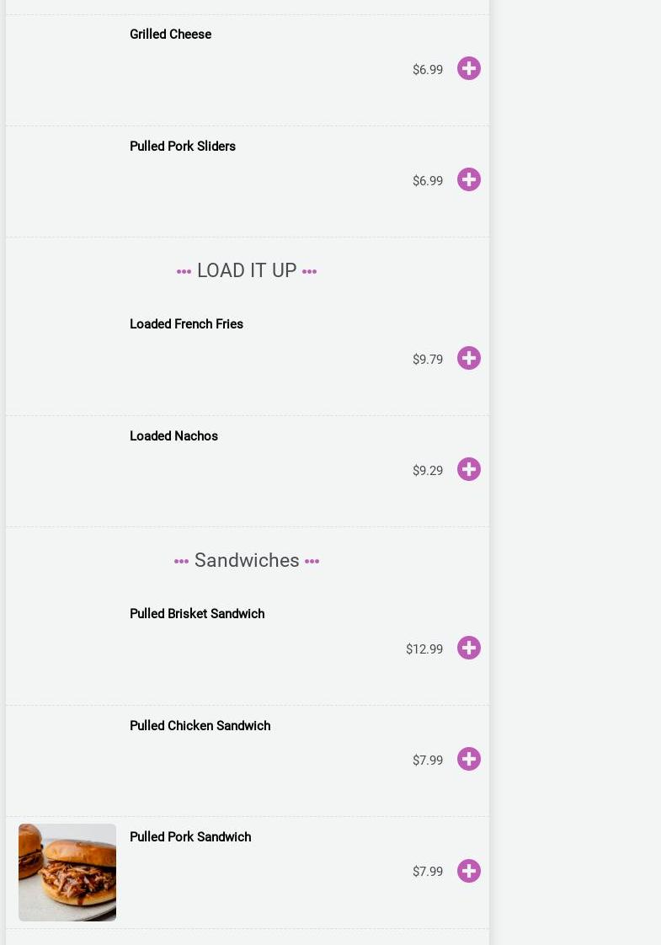
Task: Click the $9.79 Loaded French Fries price
Action: pyautogui.click(x=428, y=360)
